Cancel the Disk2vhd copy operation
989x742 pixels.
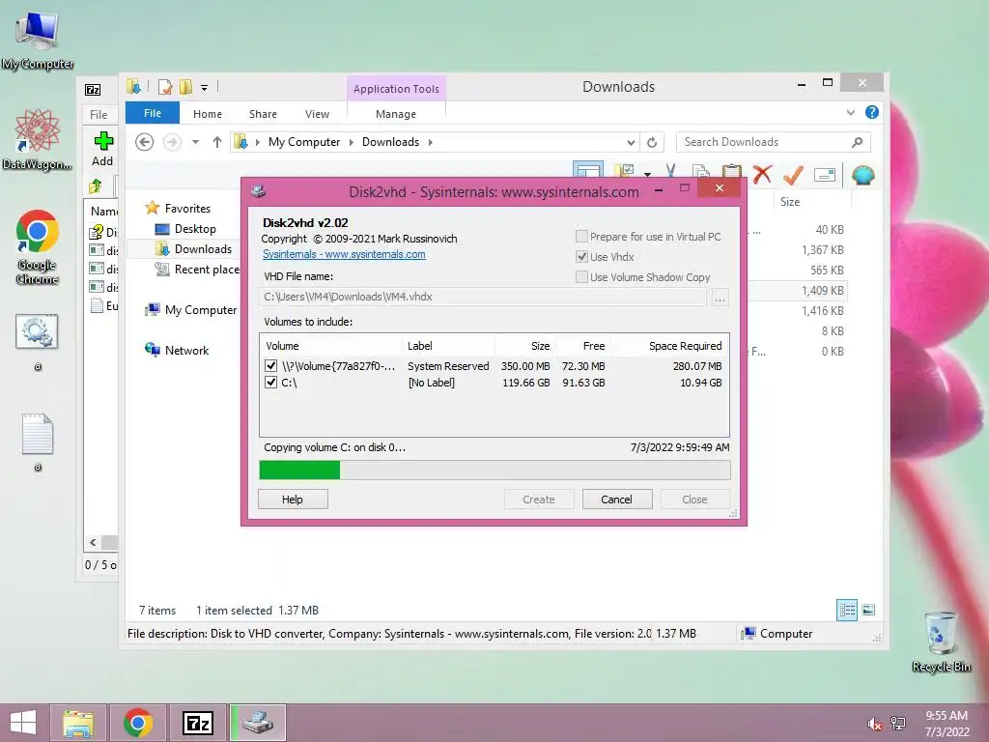pyautogui.click(x=616, y=499)
